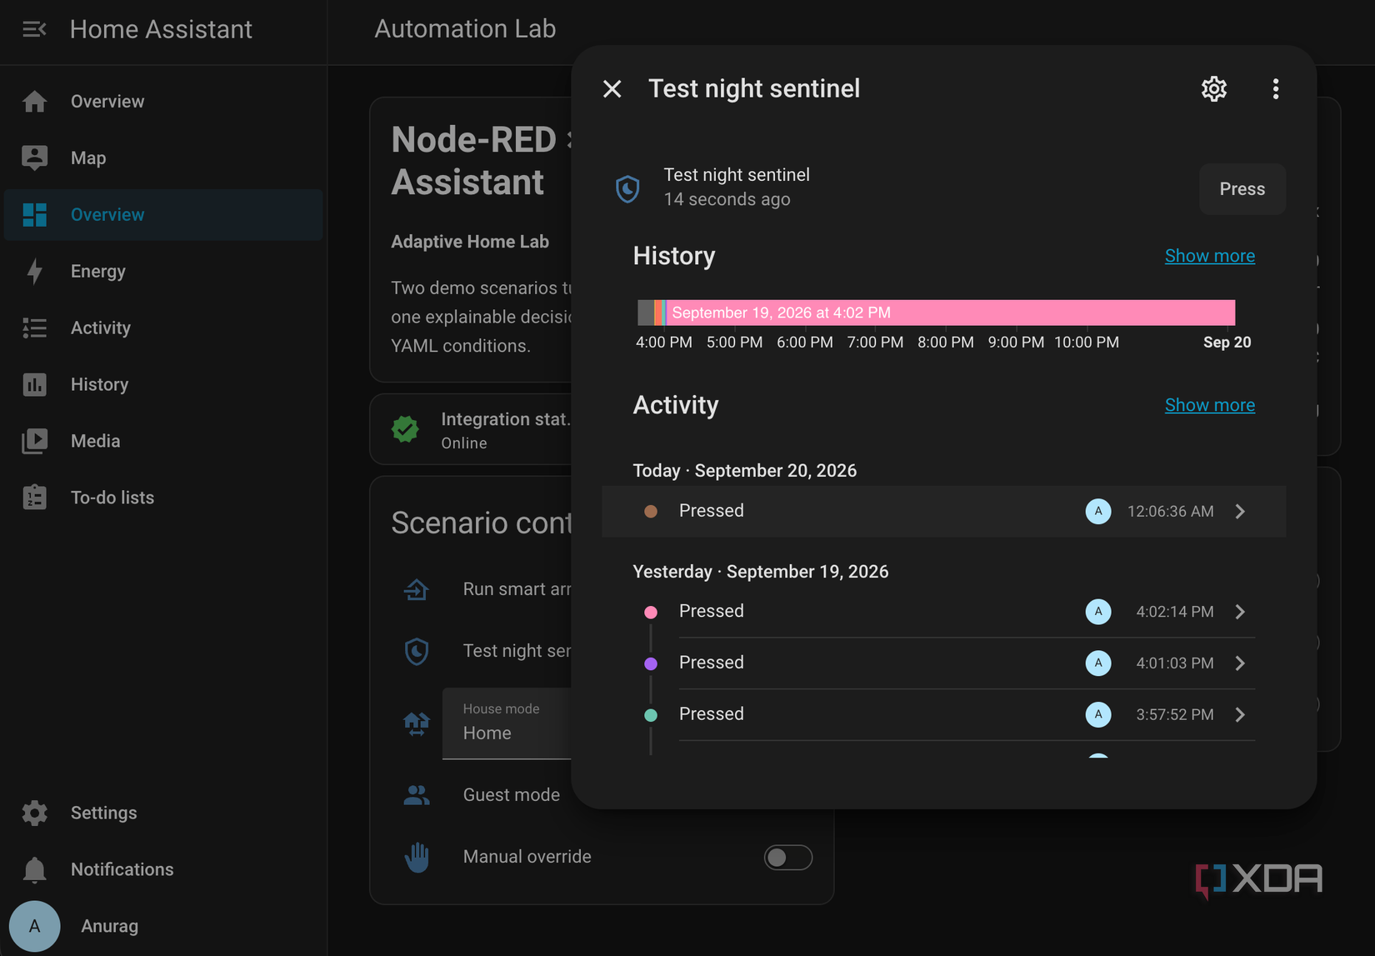The width and height of the screenshot is (1375, 956).
Task: Click the grey segment of history timeline
Action: pos(646,313)
